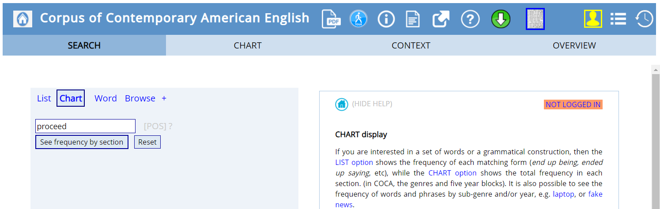
Task: Open the information (i) icon
Action: click(386, 19)
